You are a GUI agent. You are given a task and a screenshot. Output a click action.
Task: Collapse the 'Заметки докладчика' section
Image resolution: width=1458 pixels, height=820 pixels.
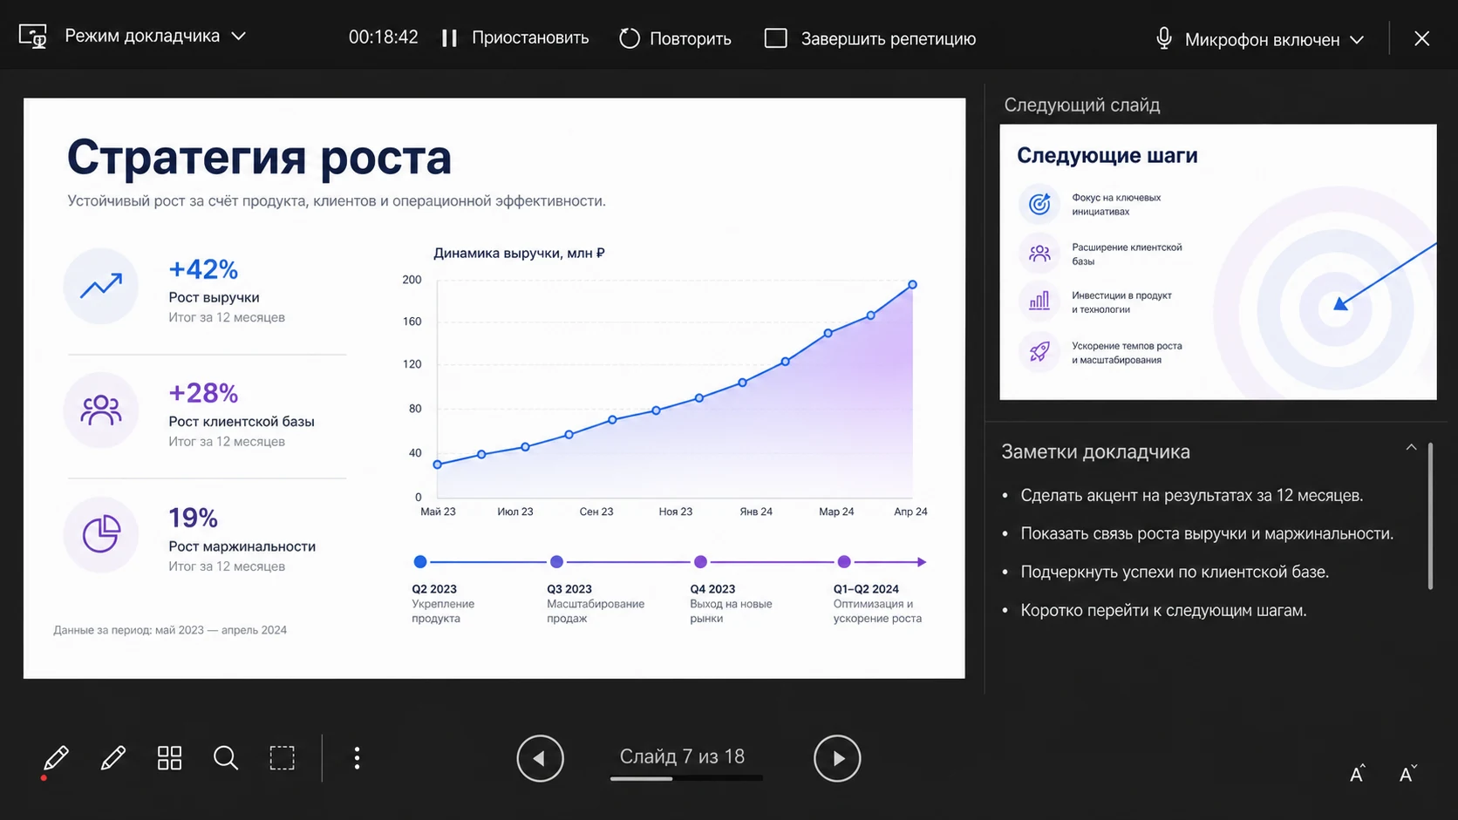[x=1411, y=448]
